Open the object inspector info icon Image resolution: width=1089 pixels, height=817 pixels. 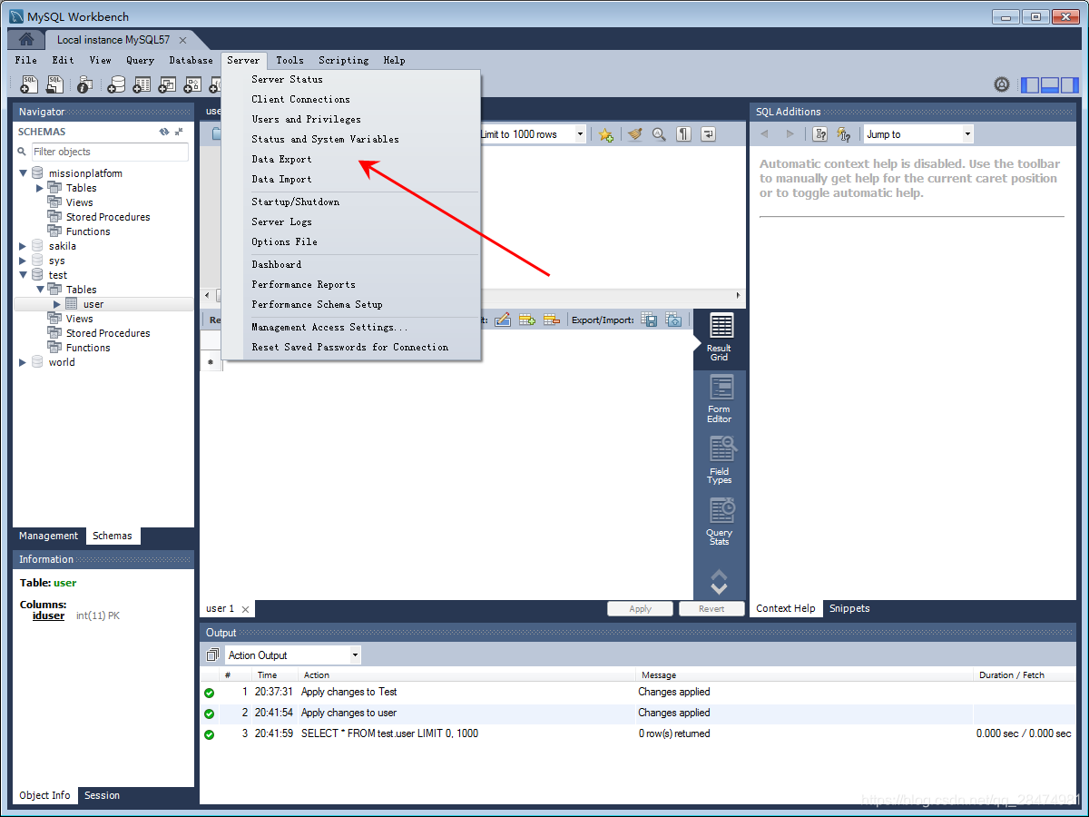[x=84, y=84]
